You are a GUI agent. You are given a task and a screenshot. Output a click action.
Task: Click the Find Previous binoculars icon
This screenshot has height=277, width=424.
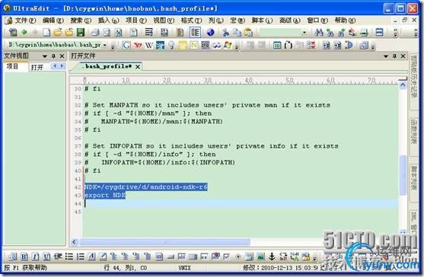[x=330, y=33]
